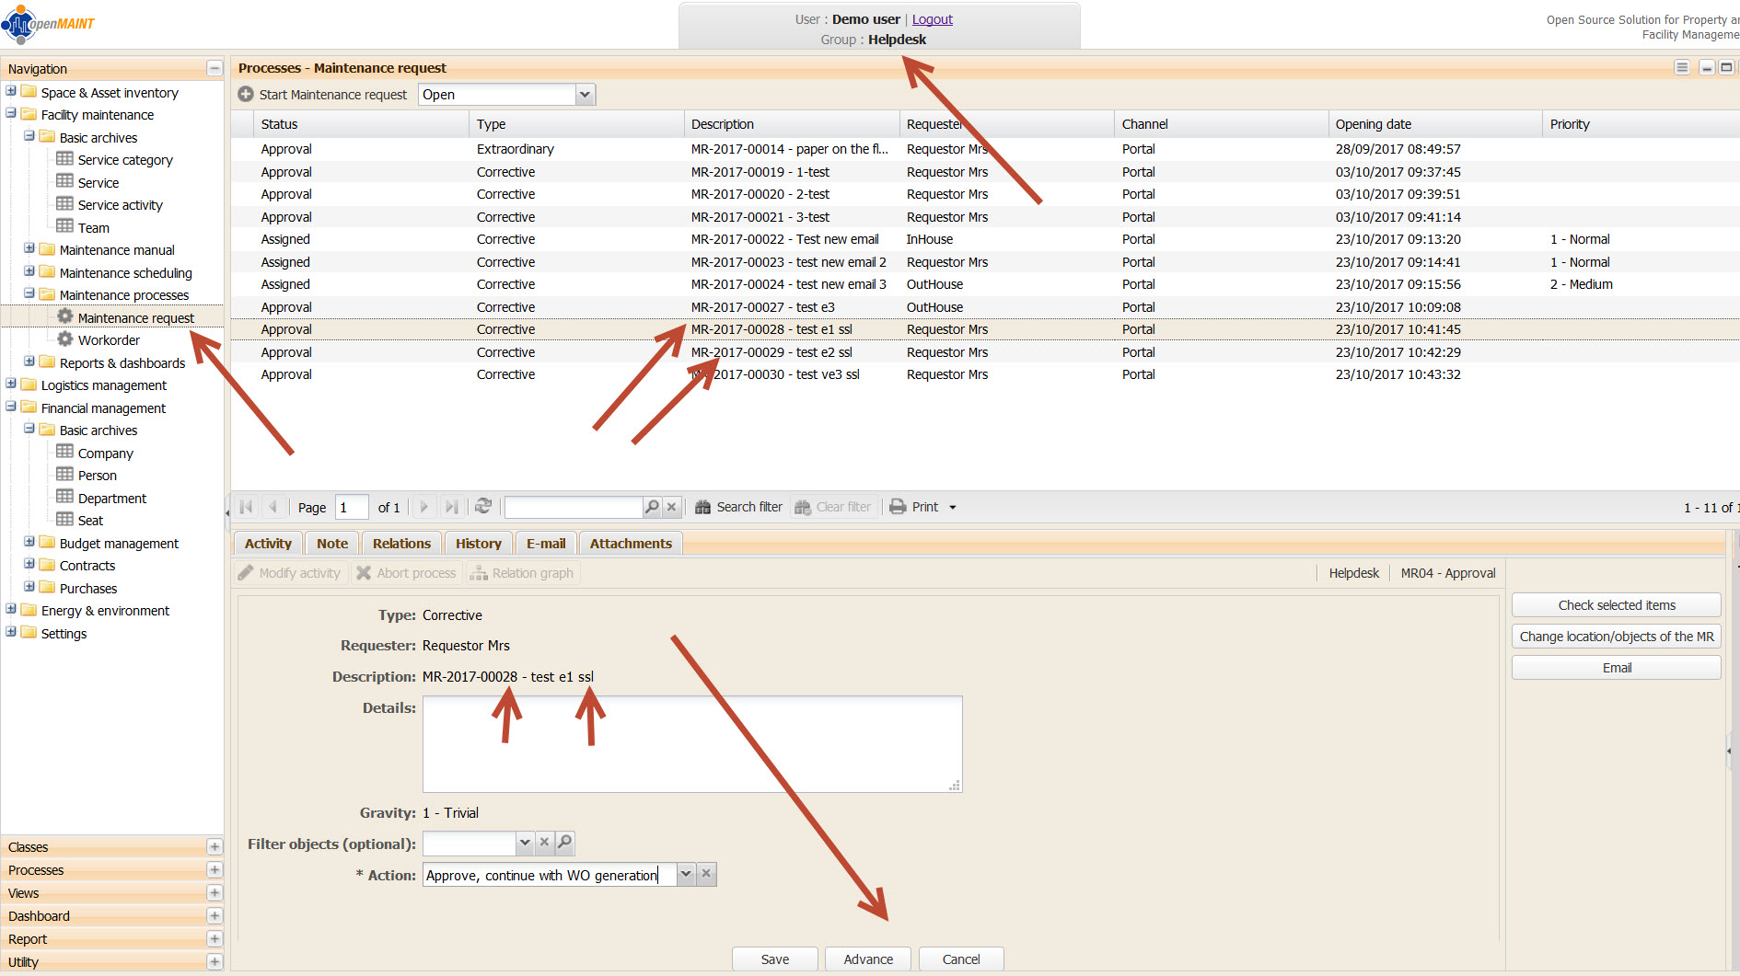
Task: Collapse the Navigation panel
Action: tap(215, 69)
